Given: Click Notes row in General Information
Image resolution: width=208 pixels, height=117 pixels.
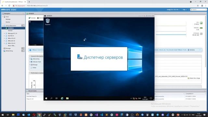Looking at the screenshot, I should (34, 68).
